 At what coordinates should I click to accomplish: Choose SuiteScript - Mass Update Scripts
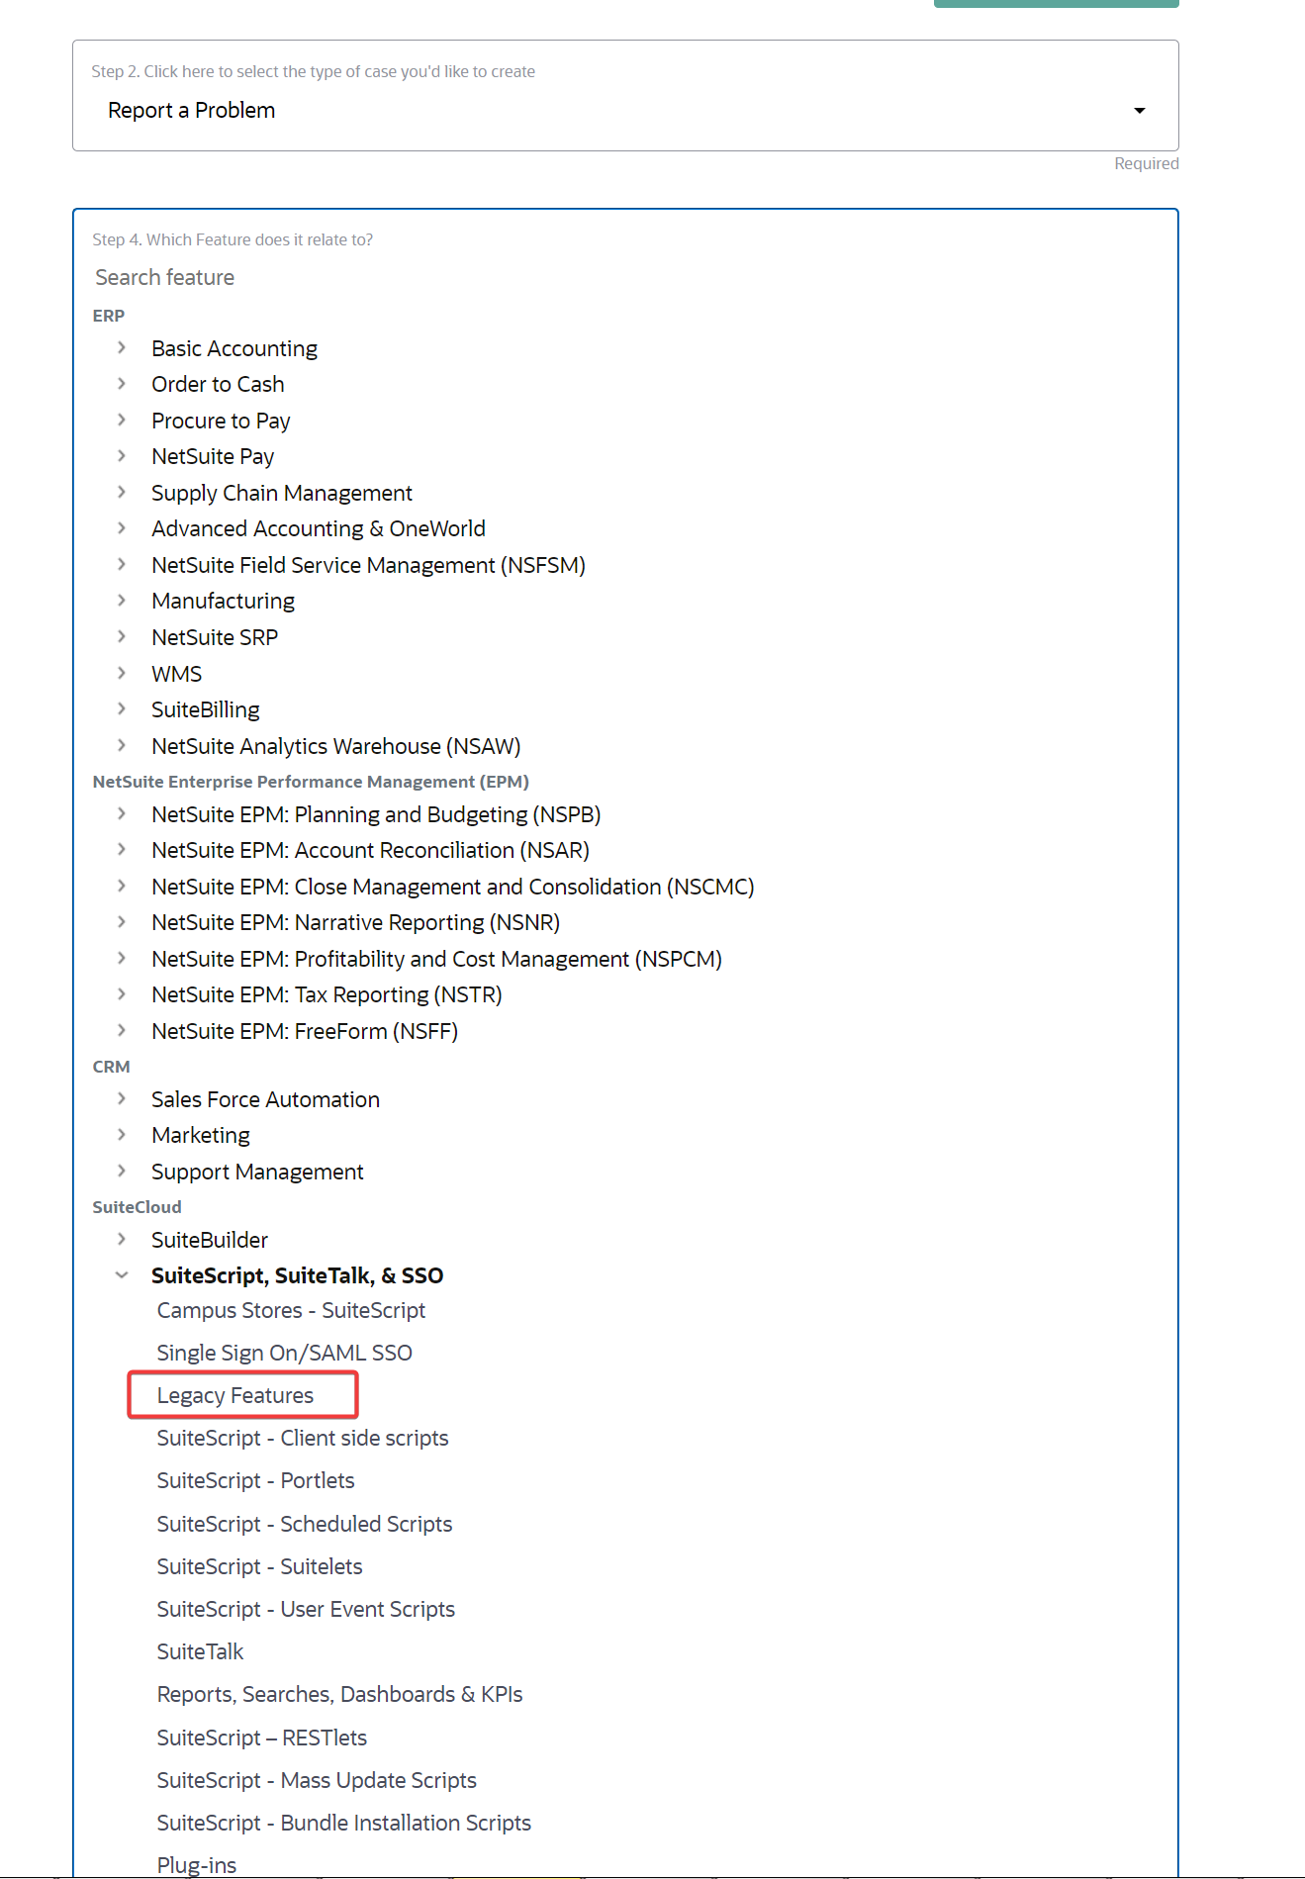pos(317,1780)
